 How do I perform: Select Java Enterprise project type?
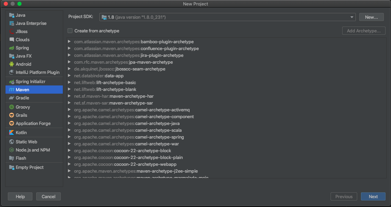point(34,23)
